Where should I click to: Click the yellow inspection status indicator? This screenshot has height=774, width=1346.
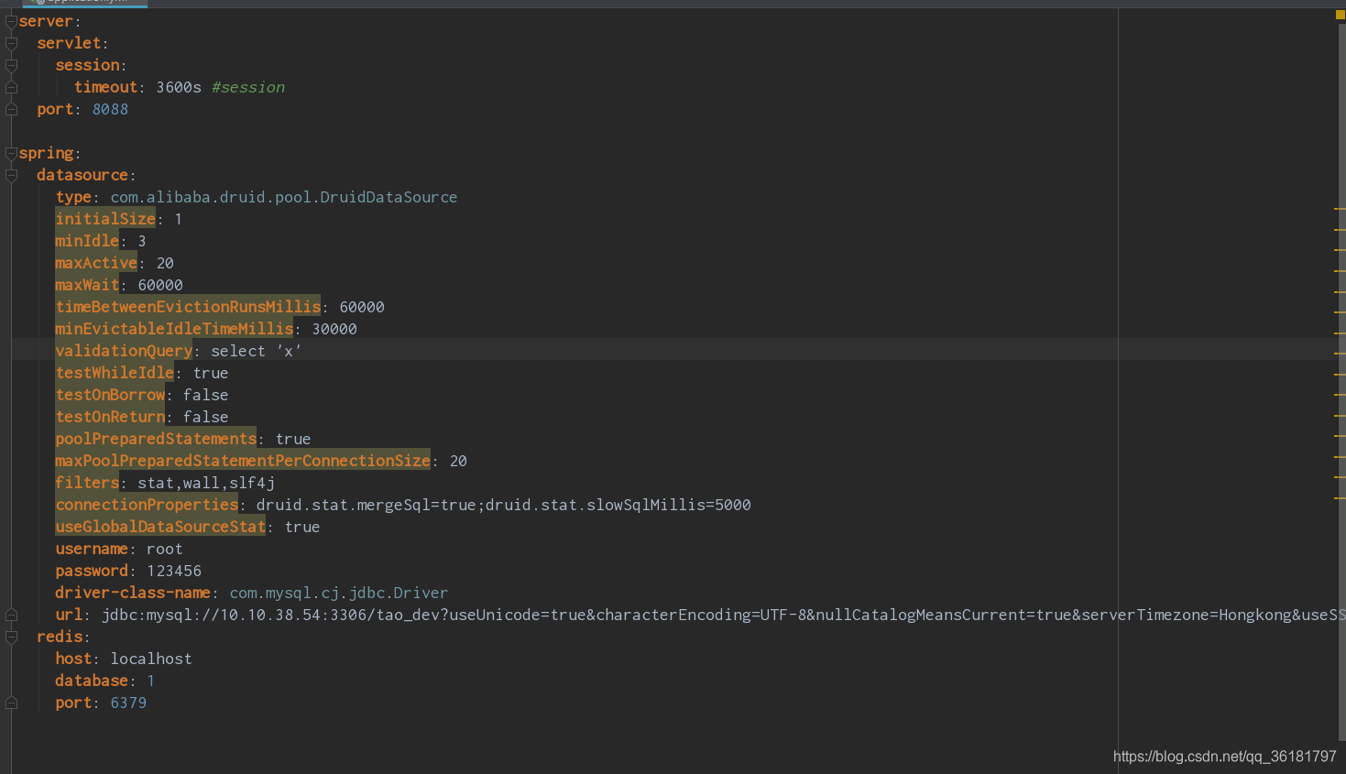[1340, 15]
